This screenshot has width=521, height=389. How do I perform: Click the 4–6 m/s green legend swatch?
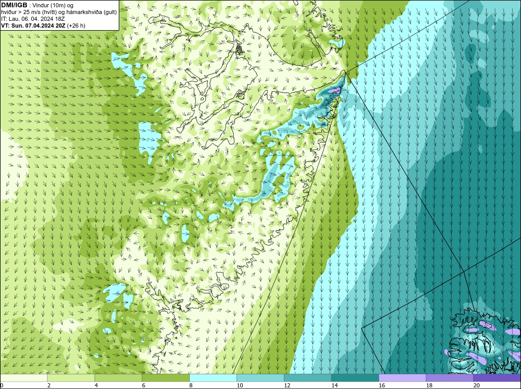tap(118, 378)
